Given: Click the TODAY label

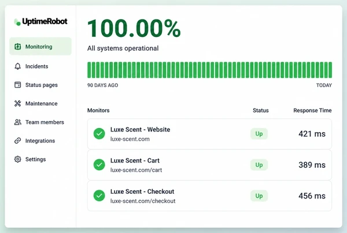Looking at the screenshot, I should point(324,85).
